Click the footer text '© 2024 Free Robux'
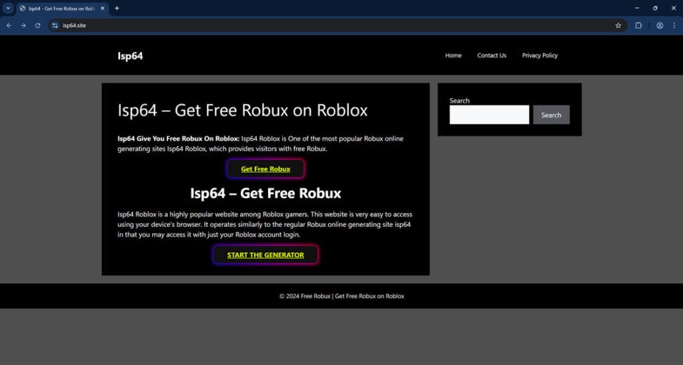 point(305,296)
